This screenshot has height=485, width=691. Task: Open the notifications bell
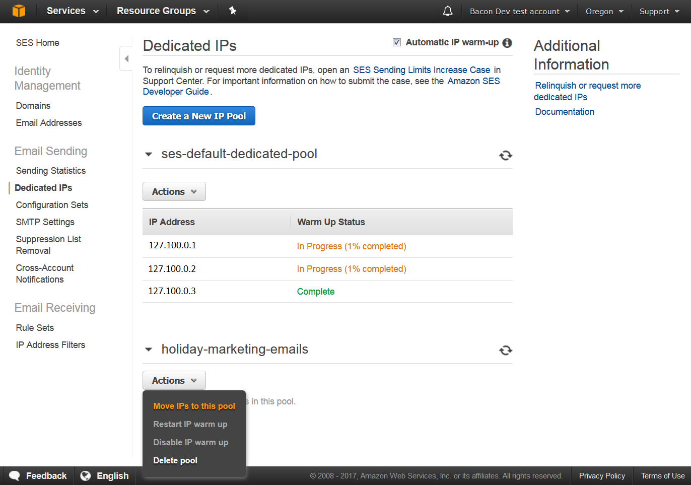[x=447, y=11]
